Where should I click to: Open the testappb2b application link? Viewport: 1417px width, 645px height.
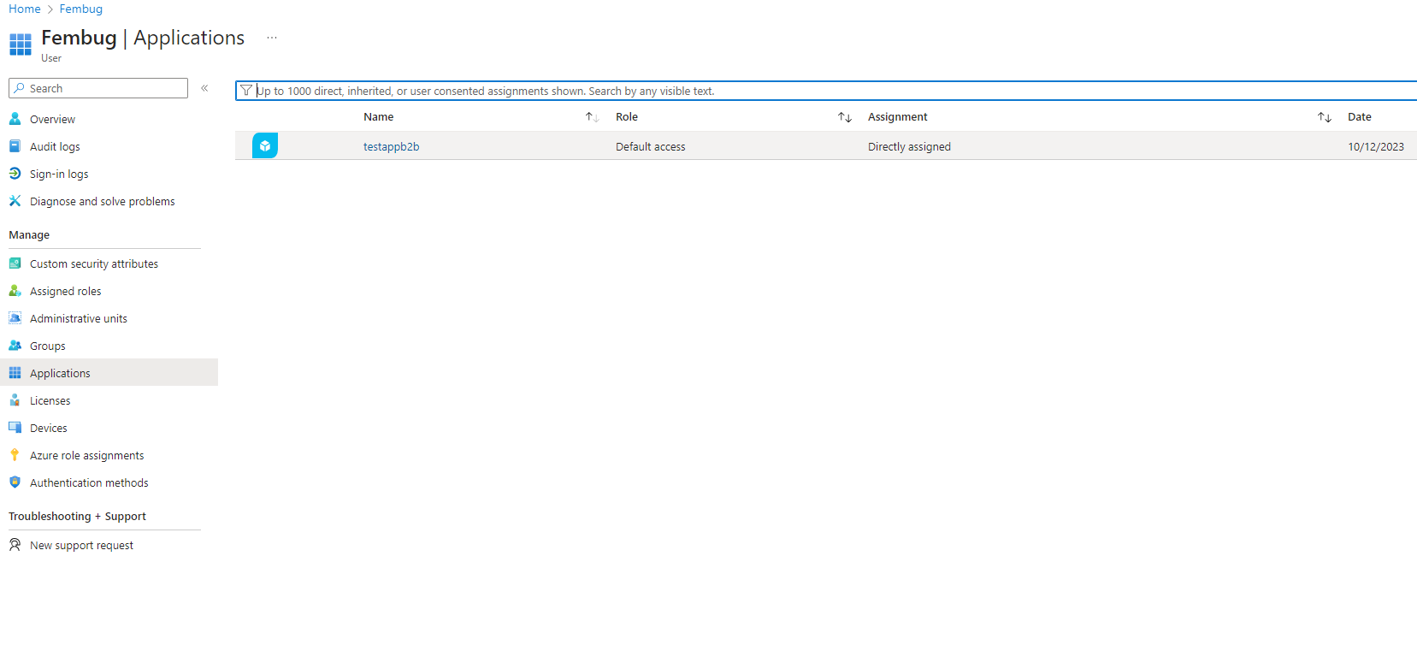[391, 147]
